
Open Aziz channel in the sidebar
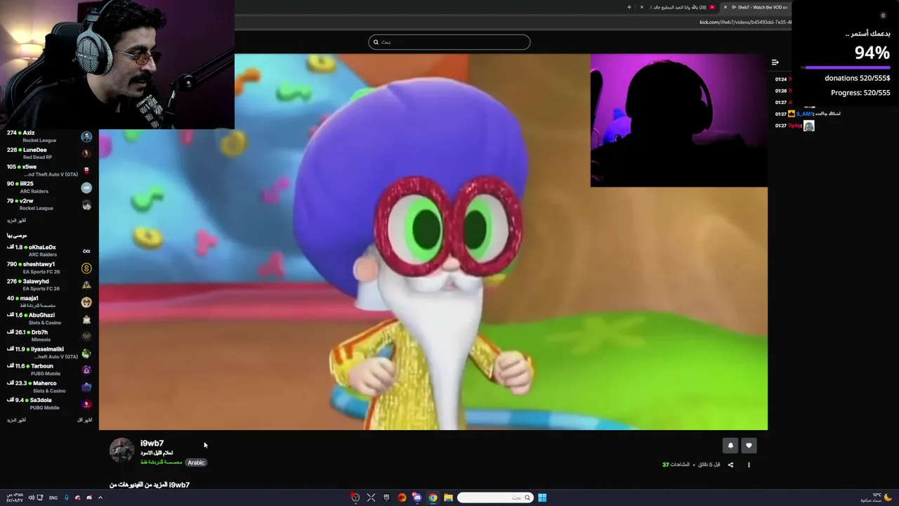(x=49, y=136)
